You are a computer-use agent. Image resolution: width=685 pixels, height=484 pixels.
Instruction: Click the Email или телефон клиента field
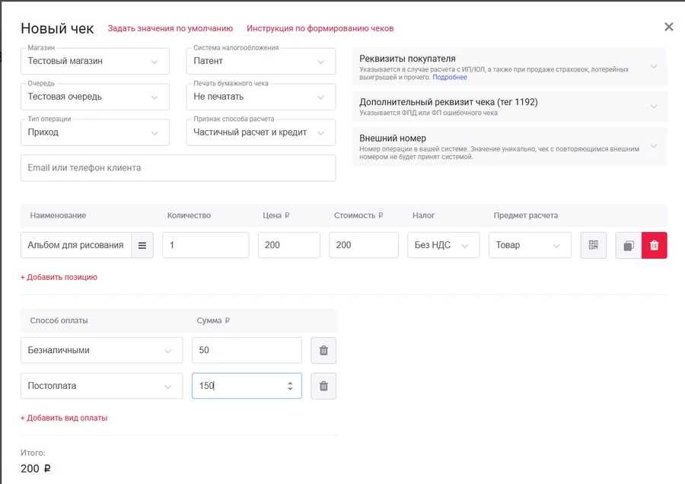(177, 168)
